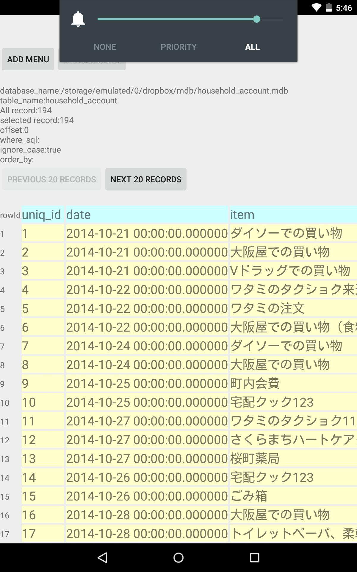Open recent apps with the square icon
The width and height of the screenshot is (357, 572).
[x=254, y=557]
